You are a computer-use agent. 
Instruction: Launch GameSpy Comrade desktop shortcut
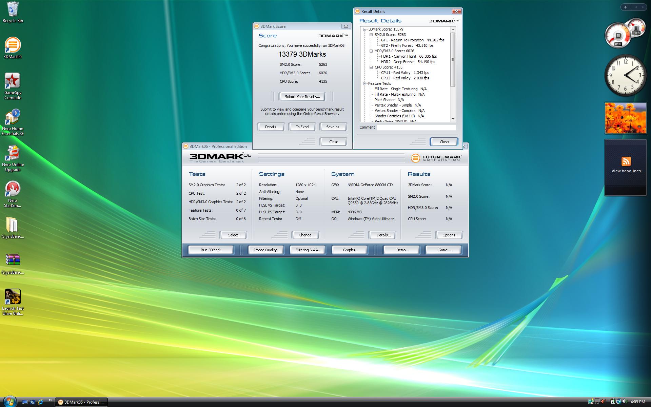point(13,86)
